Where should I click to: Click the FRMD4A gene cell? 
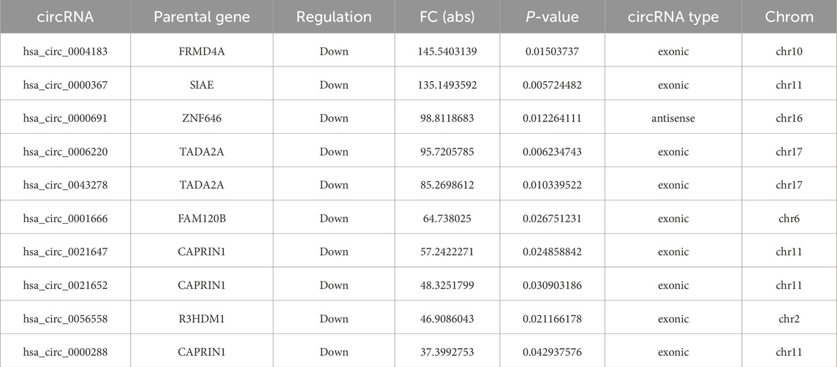coord(202,51)
